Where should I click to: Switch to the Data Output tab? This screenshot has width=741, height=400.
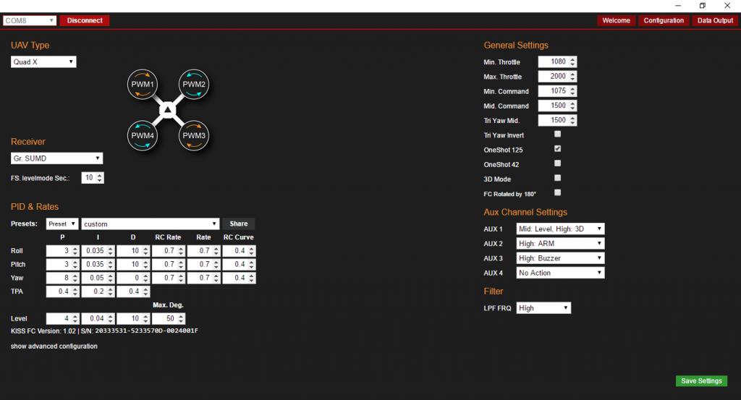coord(715,20)
